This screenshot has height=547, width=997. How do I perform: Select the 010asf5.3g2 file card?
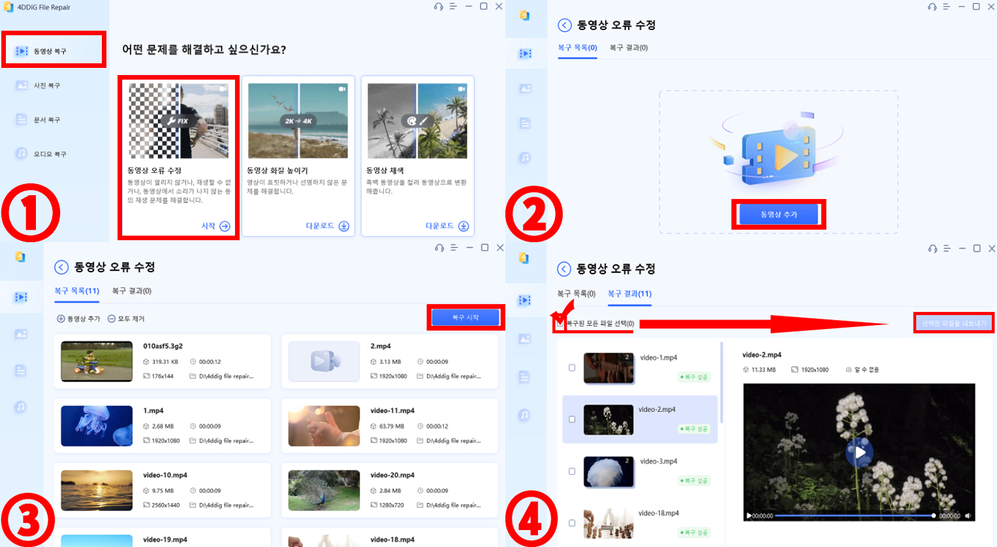[163, 362]
